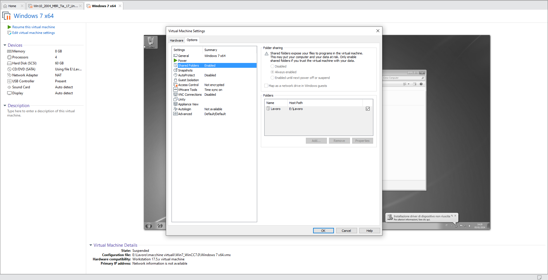The height and width of the screenshot is (280, 548).
Task: Collapse the Devices section
Action: [x=5, y=45]
